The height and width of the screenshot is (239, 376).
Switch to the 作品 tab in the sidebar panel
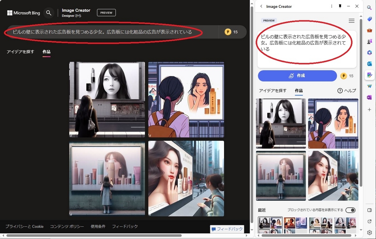click(x=299, y=91)
